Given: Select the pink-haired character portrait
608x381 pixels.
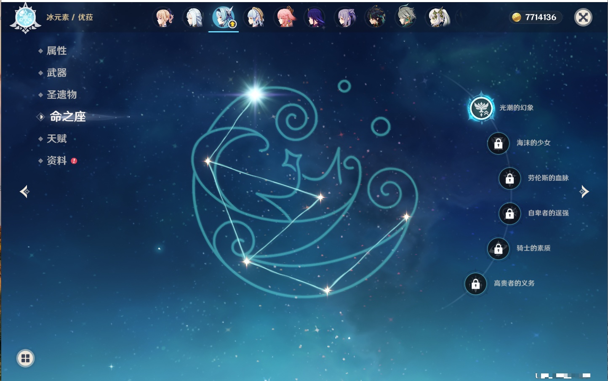Looking at the screenshot, I should point(285,18).
